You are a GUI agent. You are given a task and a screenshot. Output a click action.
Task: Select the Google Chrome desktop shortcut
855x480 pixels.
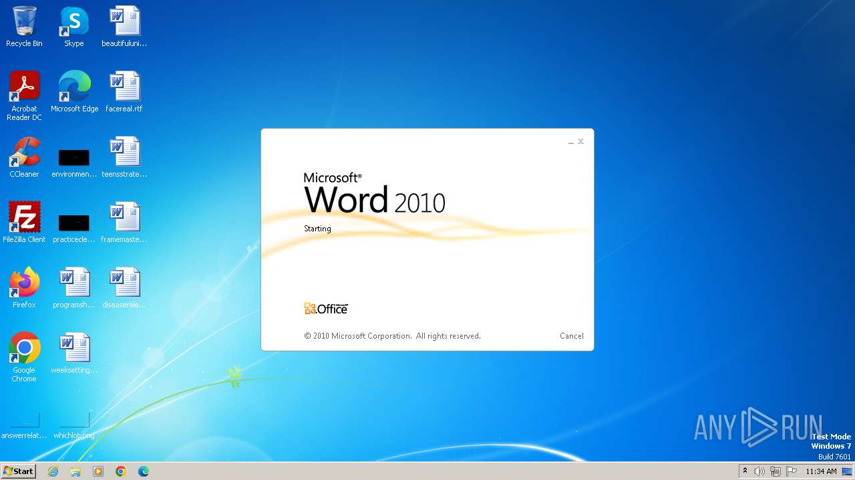pyautogui.click(x=24, y=357)
